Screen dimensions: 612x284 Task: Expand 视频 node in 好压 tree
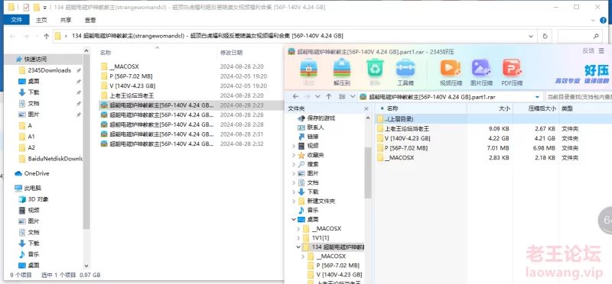pyautogui.click(x=294, y=146)
